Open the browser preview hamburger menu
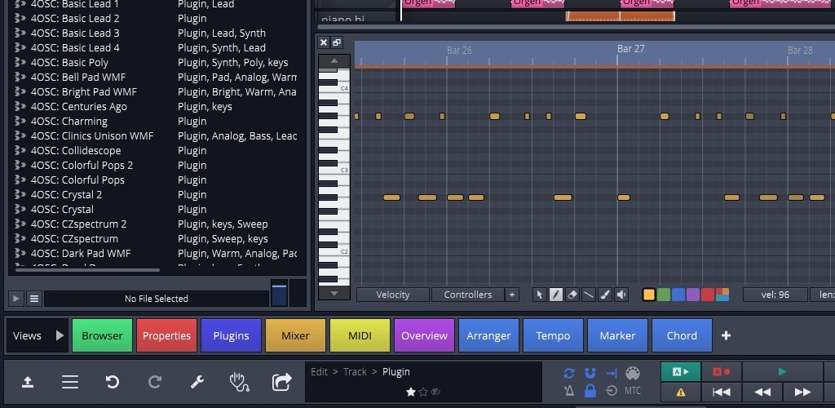The height and width of the screenshot is (408, 835). click(x=34, y=299)
